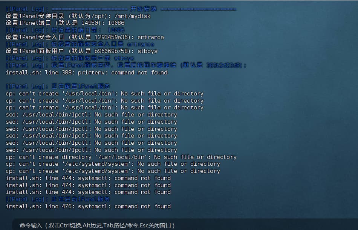Viewport: 358px width, 230px height.
Task: Click the '开始安装' log header line
Action: tap(121, 9)
